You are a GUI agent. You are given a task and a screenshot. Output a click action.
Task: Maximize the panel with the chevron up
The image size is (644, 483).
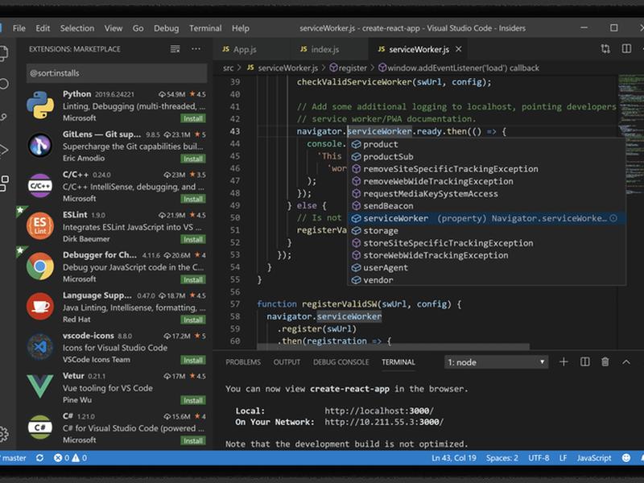tap(626, 361)
